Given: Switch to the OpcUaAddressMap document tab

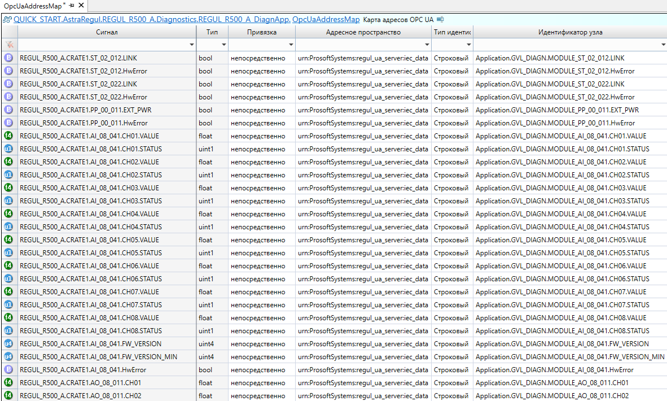Looking at the screenshot, I should (x=34, y=6).
